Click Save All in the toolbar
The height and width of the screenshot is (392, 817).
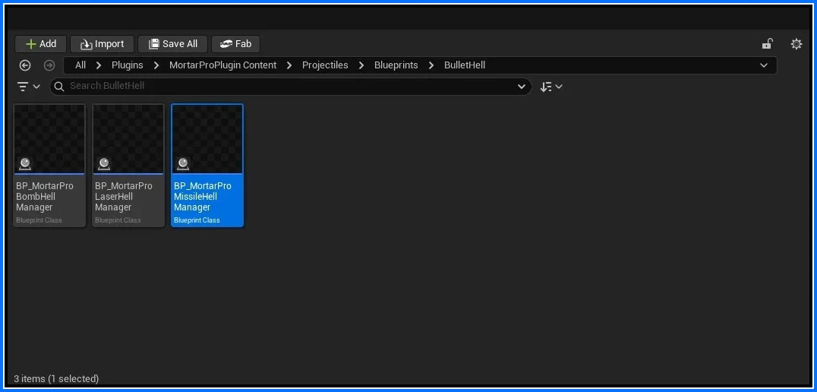coord(172,44)
